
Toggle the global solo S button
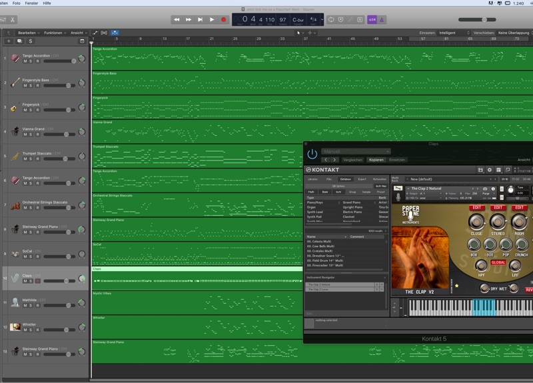30,41
